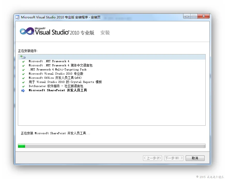This screenshot has height=179, width=225.
Task: Click the window title text
Action: (x=61, y=17)
